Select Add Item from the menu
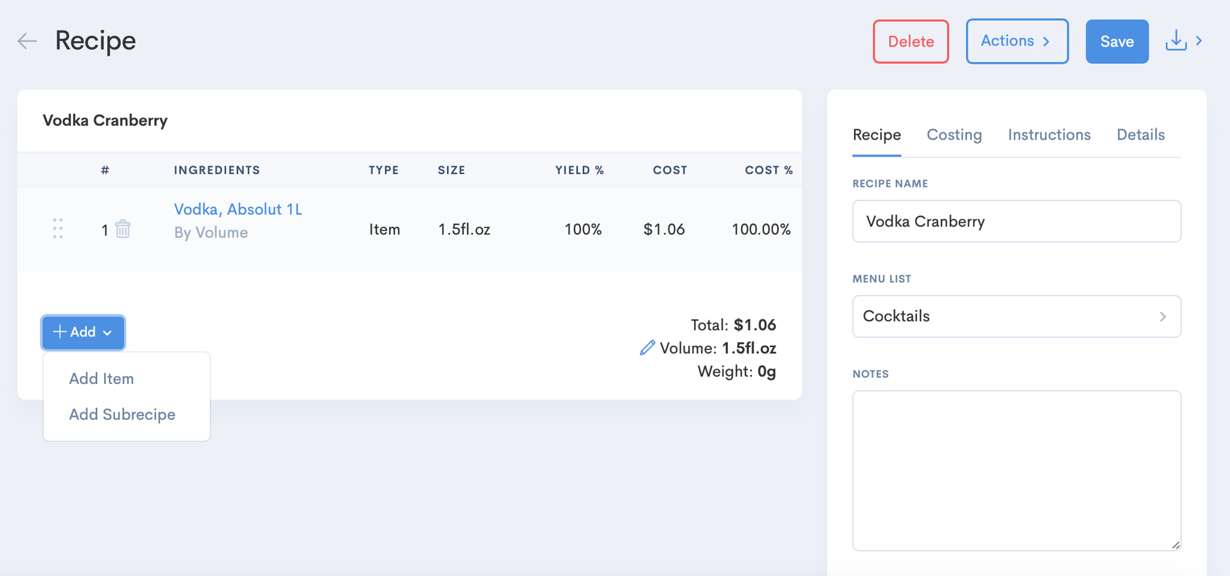This screenshot has height=576, width=1230. coord(101,379)
